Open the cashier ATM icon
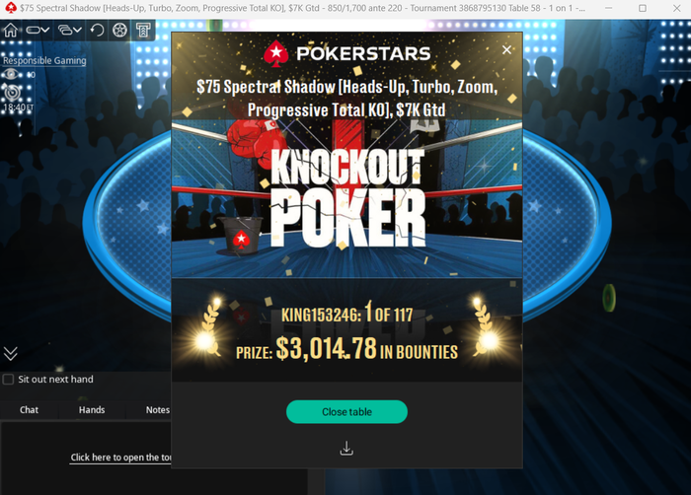The height and width of the screenshot is (495, 691). (x=143, y=30)
